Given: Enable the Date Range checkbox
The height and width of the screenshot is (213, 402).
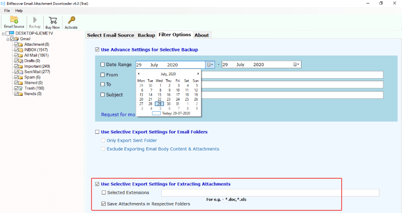Looking at the screenshot, I should pos(103,65).
